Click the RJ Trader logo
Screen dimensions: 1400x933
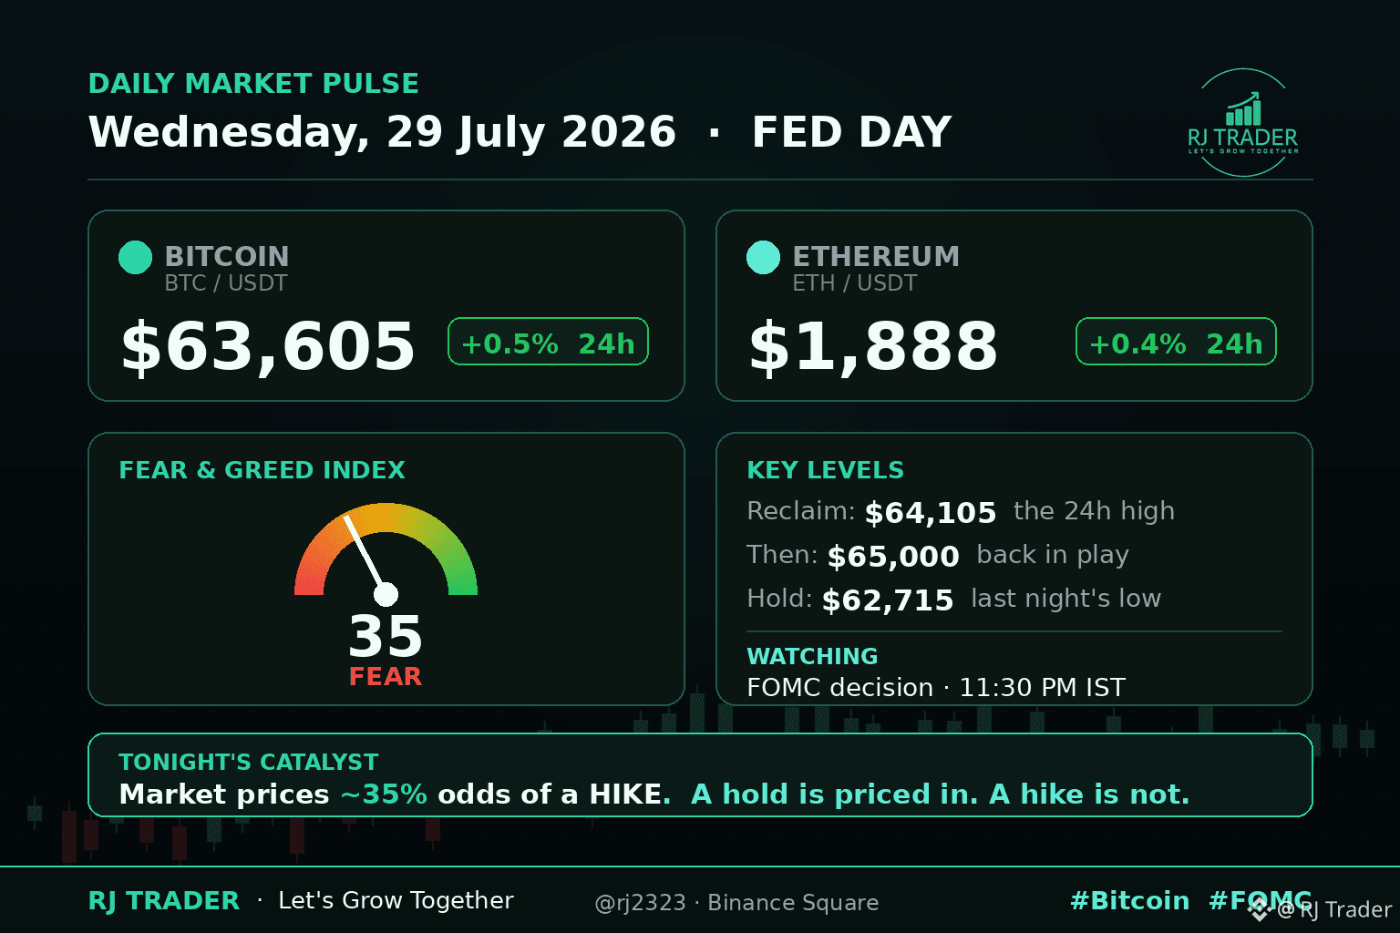click(x=1243, y=123)
